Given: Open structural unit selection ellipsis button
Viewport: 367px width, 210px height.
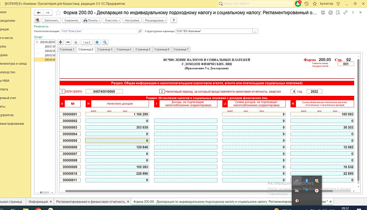Looking at the screenshot, I should [x=255, y=31].
